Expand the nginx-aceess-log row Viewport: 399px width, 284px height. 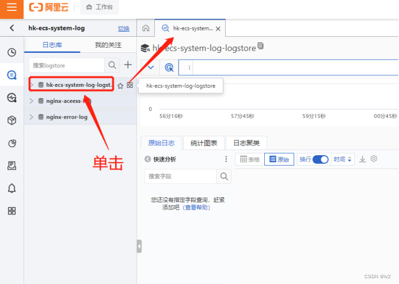click(x=31, y=101)
